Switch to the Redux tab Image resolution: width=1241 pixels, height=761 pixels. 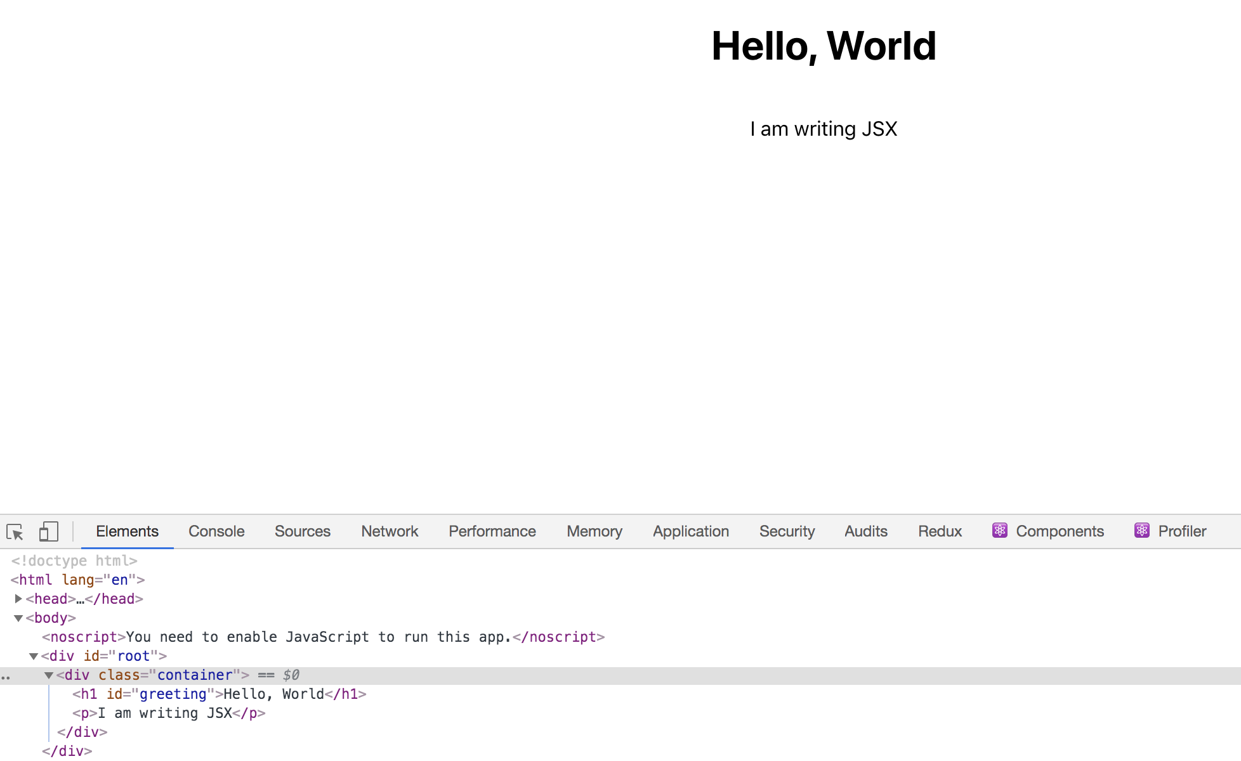pos(940,531)
